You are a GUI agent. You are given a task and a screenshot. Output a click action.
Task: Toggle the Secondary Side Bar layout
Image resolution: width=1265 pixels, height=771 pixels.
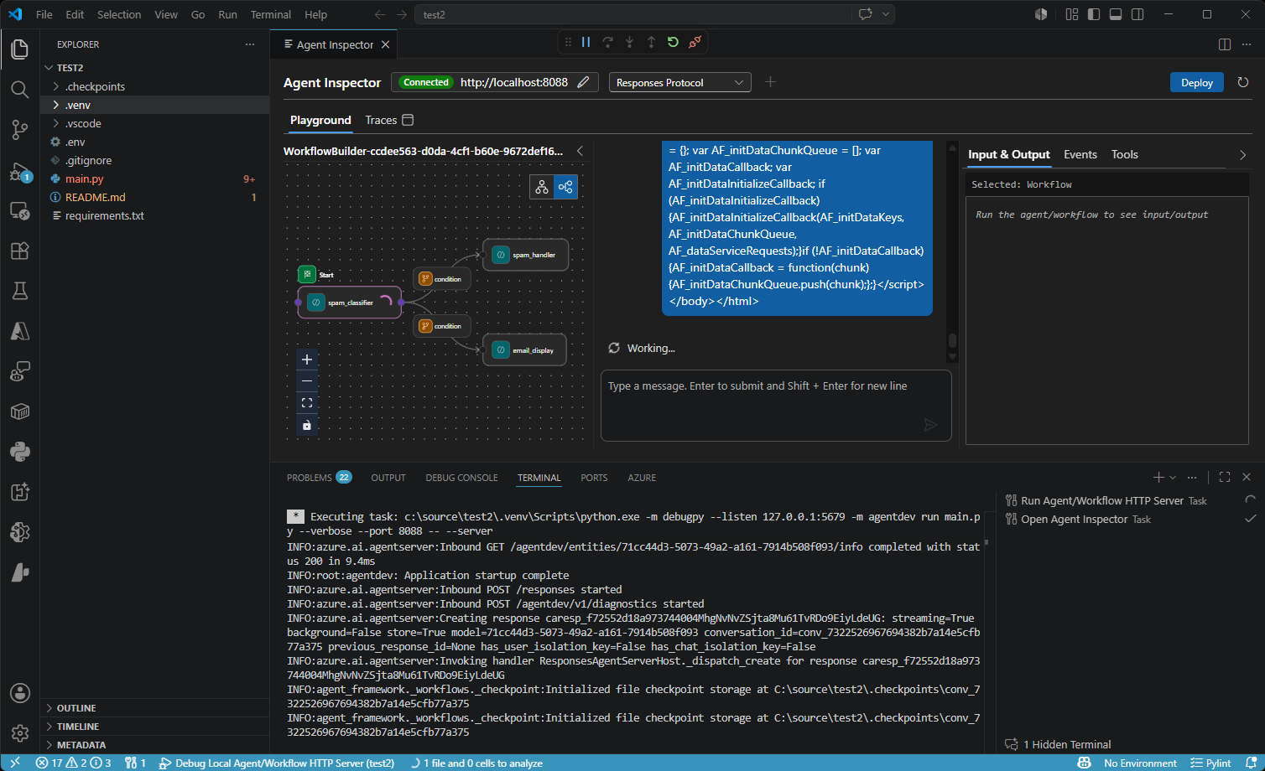pos(1137,14)
